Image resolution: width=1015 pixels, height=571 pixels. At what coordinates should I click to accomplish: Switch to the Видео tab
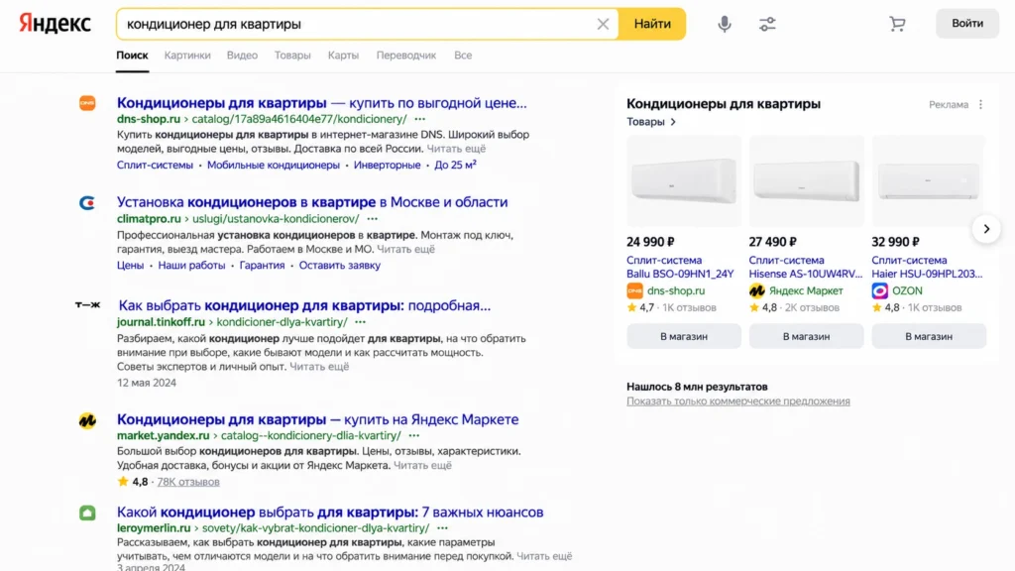pyautogui.click(x=242, y=56)
